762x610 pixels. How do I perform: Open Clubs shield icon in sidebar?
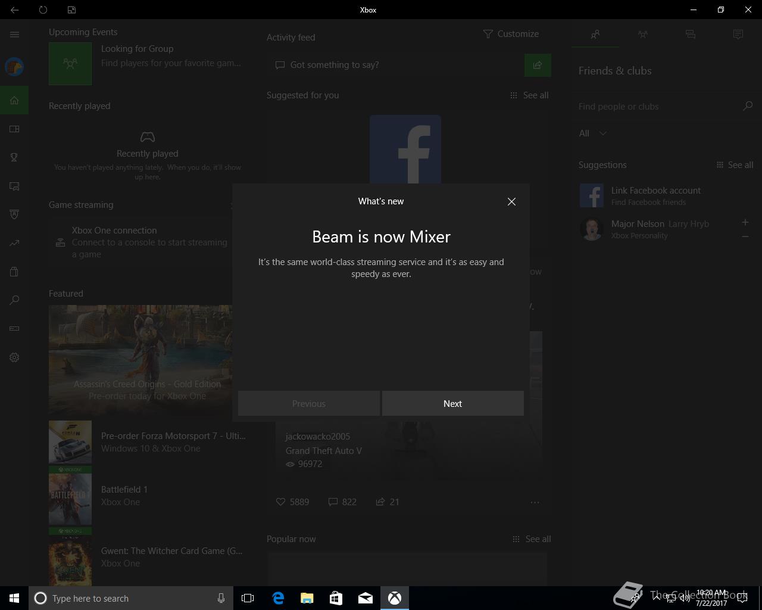pos(14,214)
